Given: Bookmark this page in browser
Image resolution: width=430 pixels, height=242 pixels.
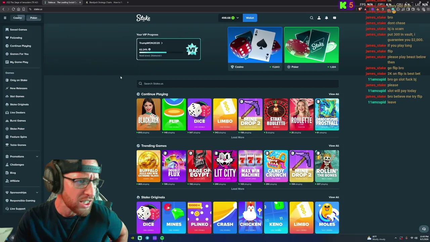Looking at the screenshot, I should 24,9.
